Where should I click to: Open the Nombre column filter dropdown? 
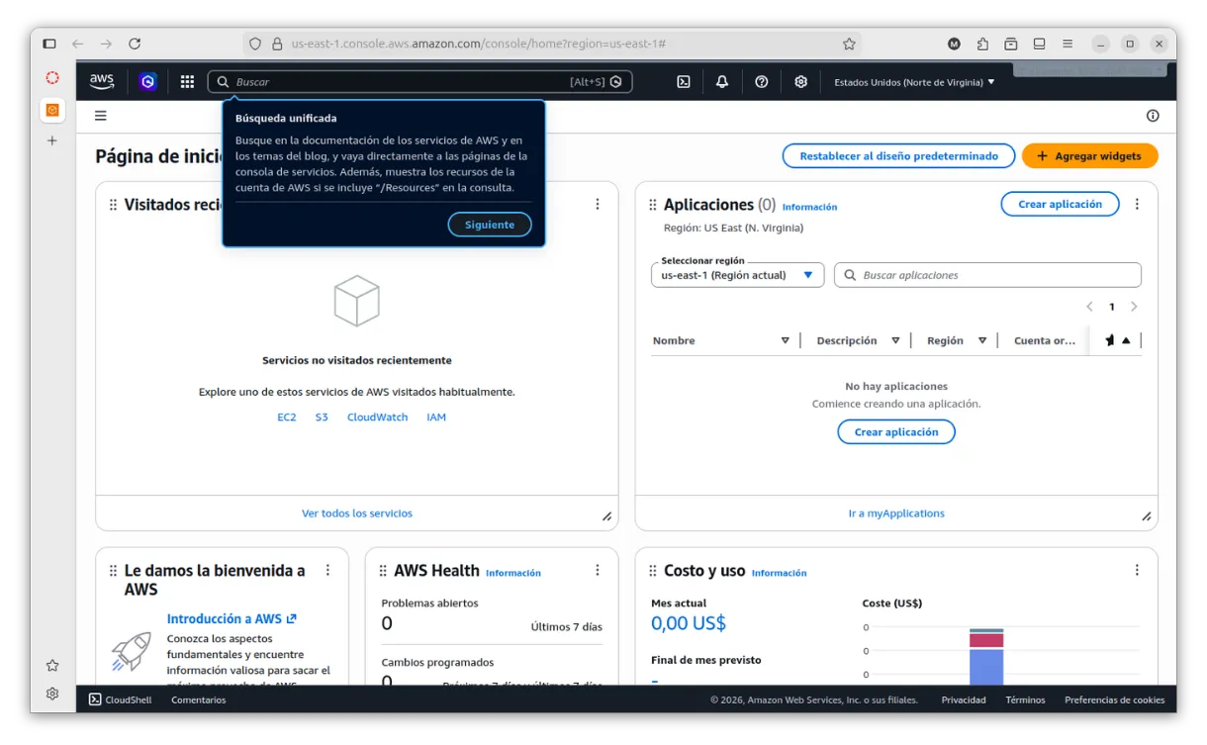pyautogui.click(x=785, y=339)
